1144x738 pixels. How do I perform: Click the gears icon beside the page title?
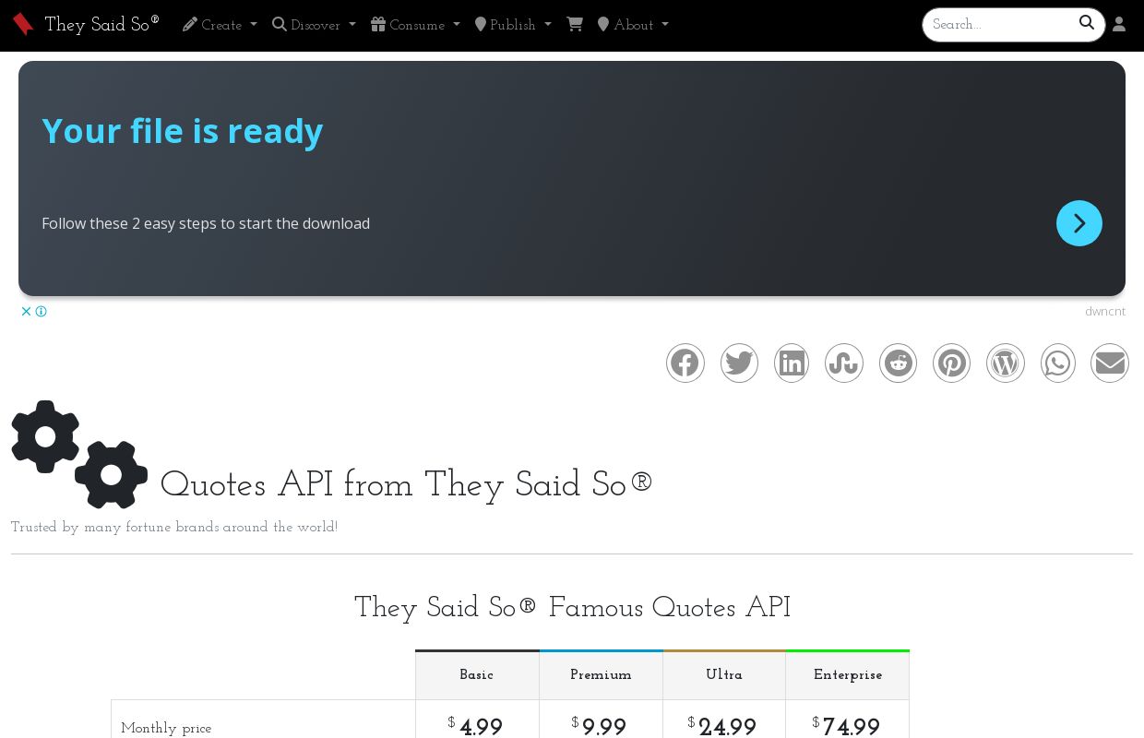point(79,454)
